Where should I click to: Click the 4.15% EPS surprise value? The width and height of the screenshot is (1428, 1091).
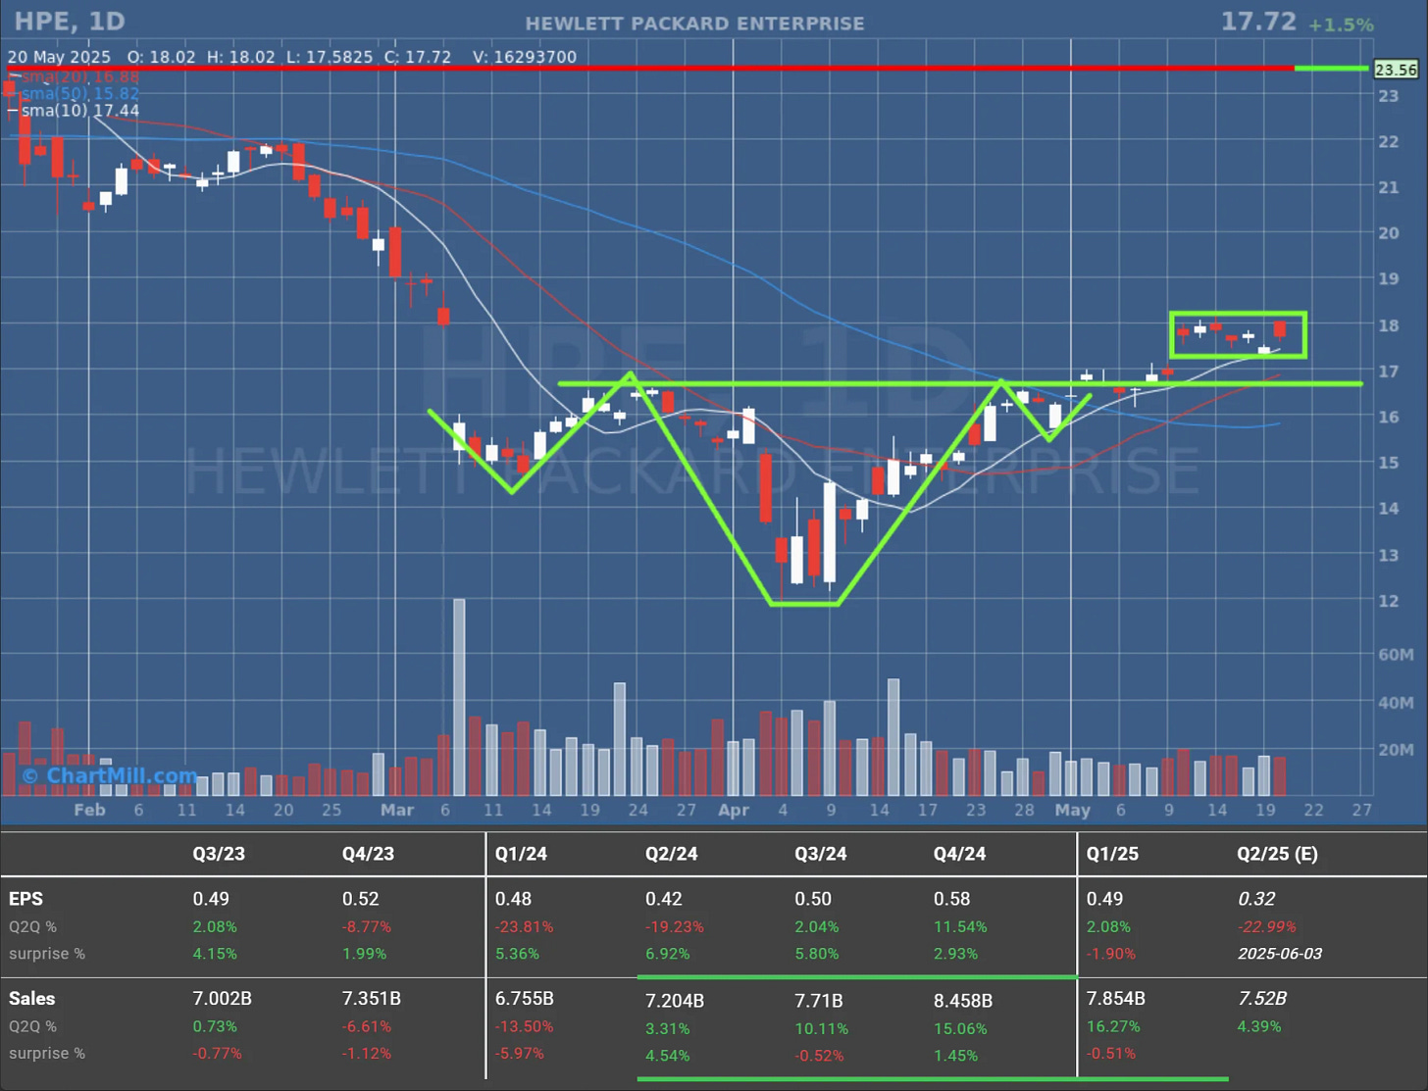215,954
